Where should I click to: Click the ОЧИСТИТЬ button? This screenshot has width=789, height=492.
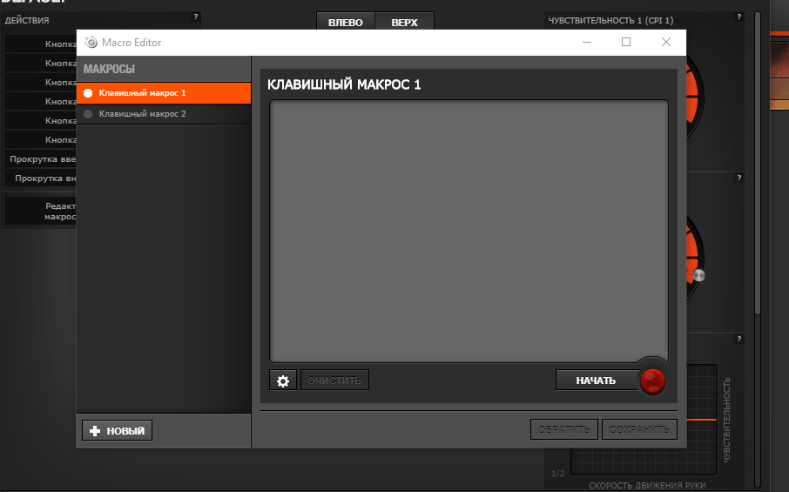point(334,381)
